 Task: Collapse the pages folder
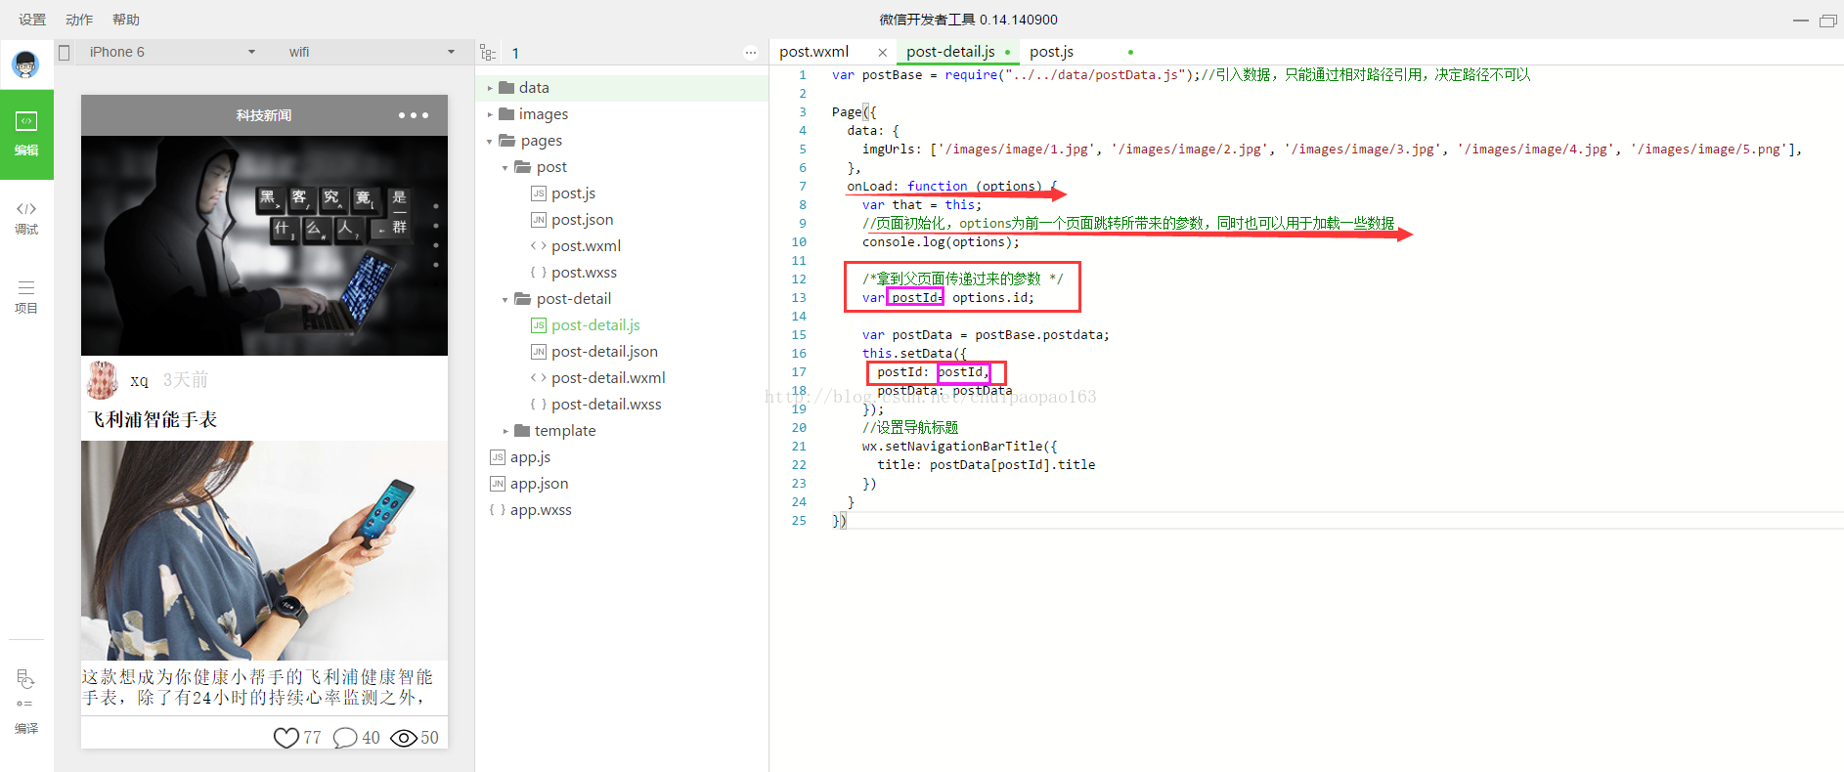pos(490,142)
